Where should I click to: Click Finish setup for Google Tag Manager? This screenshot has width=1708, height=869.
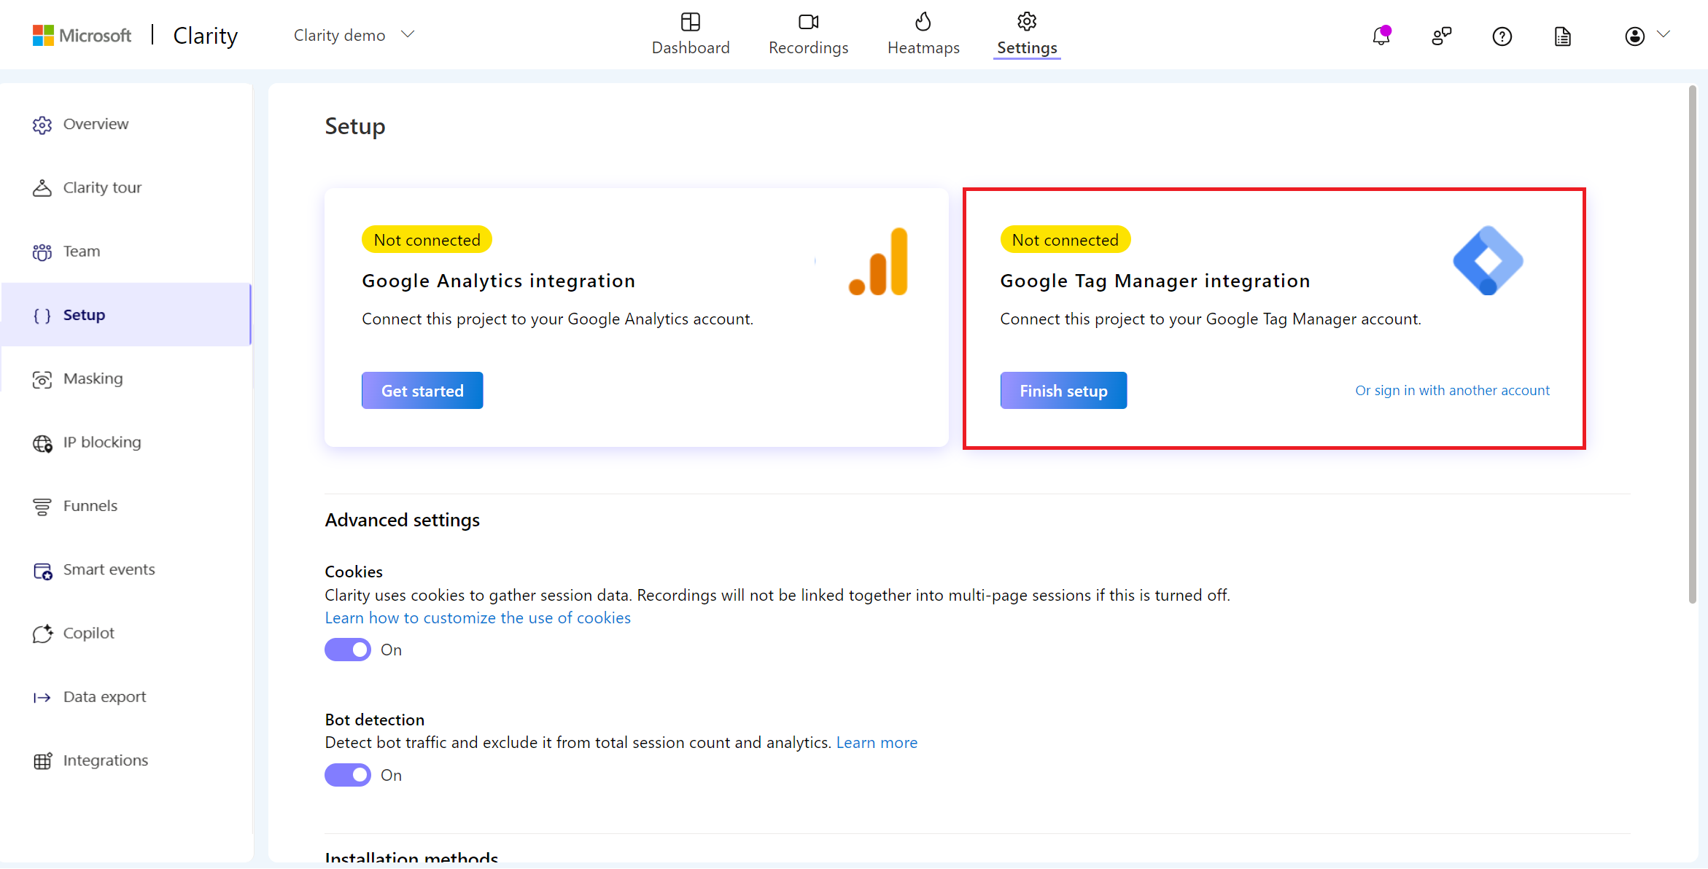tap(1062, 390)
